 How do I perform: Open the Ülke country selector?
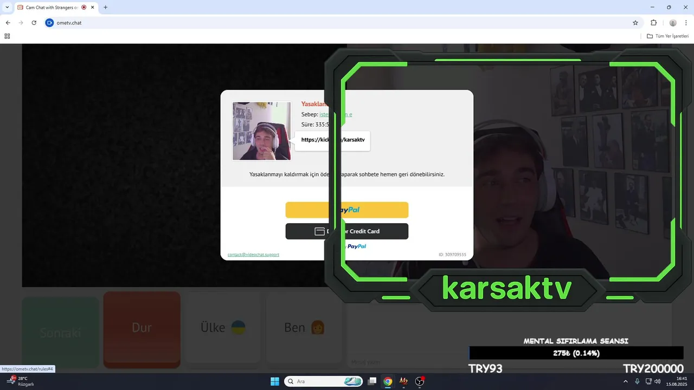click(x=223, y=328)
